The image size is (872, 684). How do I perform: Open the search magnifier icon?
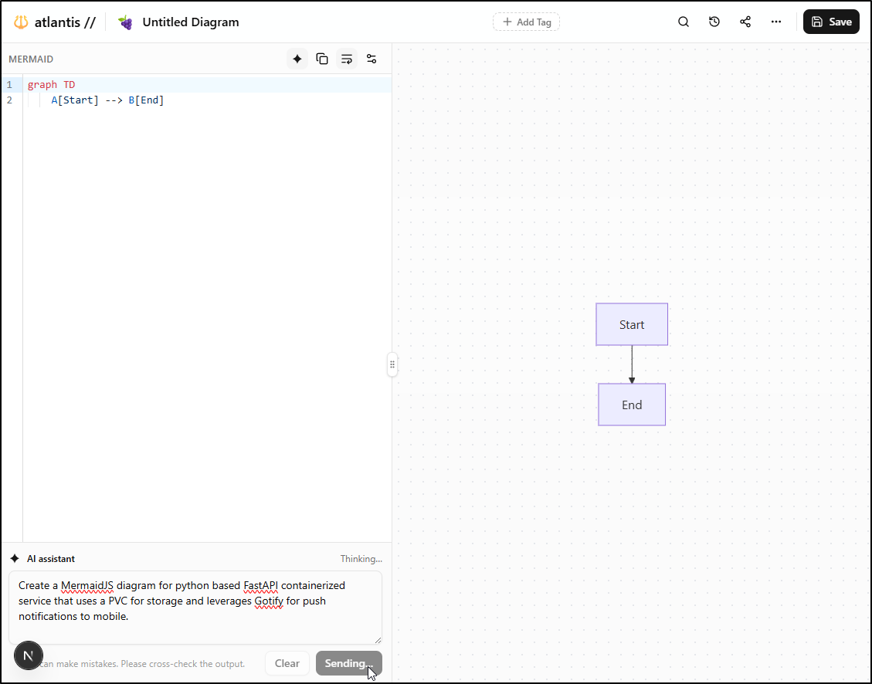pyautogui.click(x=684, y=22)
